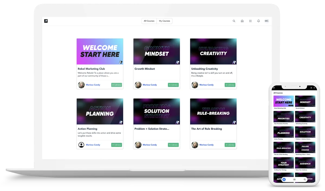
Task: Click the Rebel Marketing Club course title on laptop
Action: click(91, 69)
